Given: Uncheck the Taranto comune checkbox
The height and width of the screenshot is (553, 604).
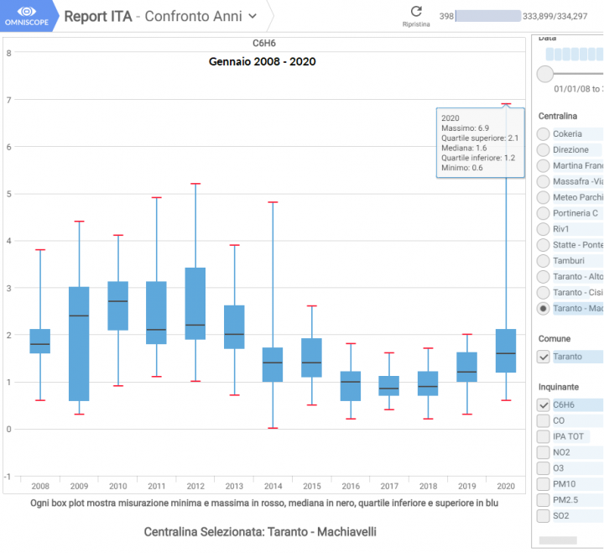Looking at the screenshot, I should click(544, 357).
